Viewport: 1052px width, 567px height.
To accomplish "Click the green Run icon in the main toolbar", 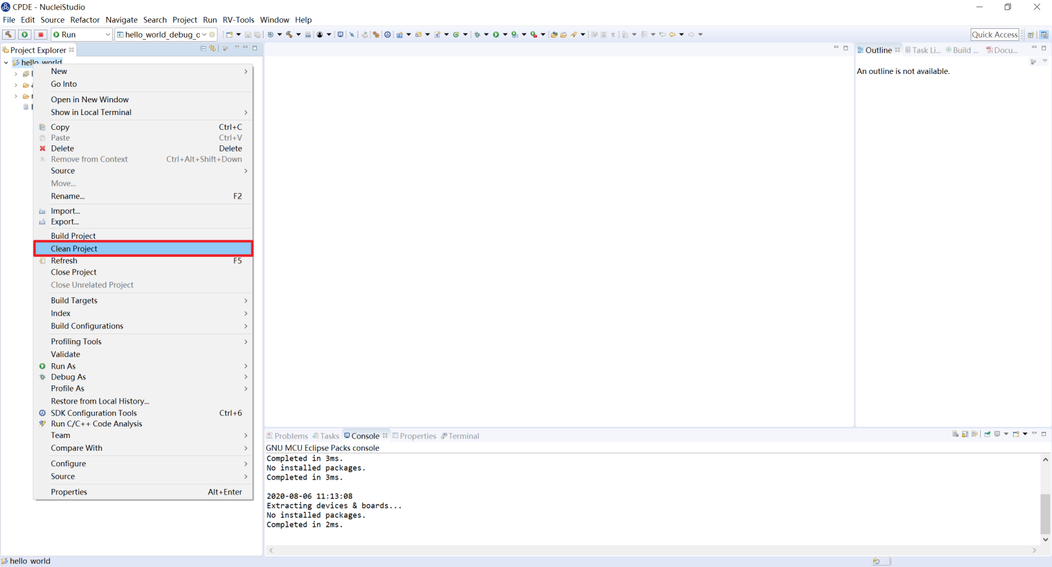I will (495, 34).
